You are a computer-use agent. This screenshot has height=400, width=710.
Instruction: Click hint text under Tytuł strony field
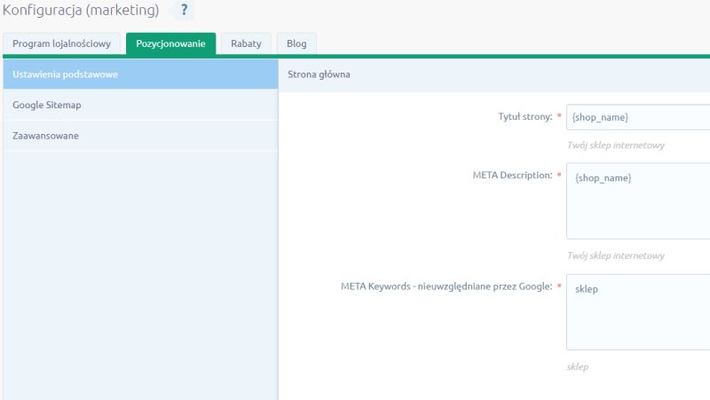(616, 145)
